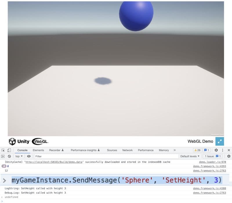This screenshot has width=232, height=203.
Task: Open the top frame context dropdown
Action: pos(18,156)
